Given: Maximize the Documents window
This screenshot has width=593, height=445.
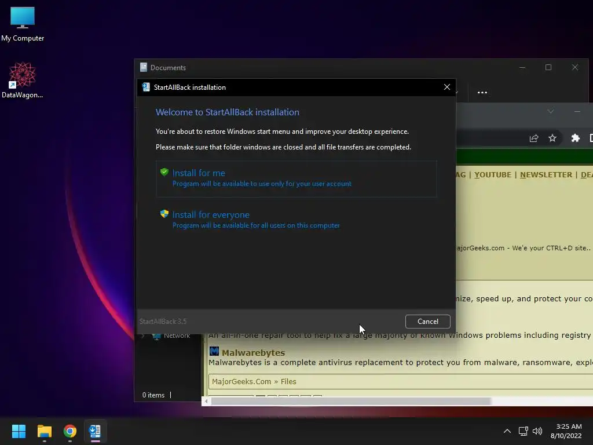Looking at the screenshot, I should tap(548, 67).
